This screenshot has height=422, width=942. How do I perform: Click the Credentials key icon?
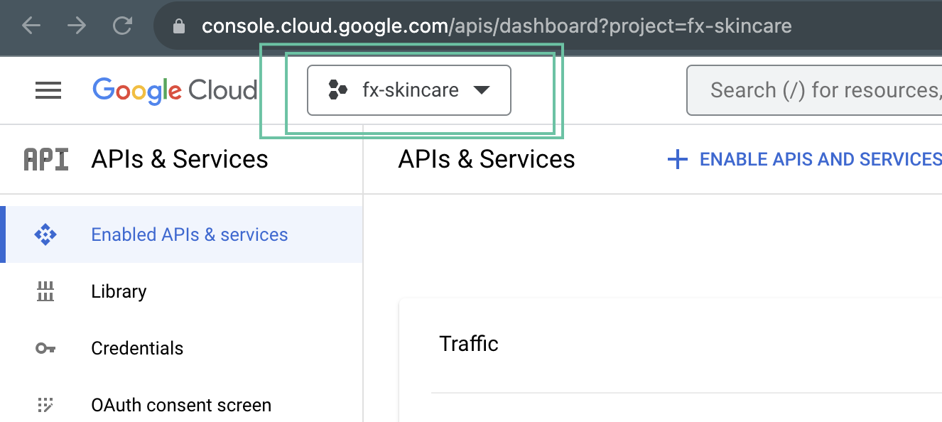(x=45, y=348)
